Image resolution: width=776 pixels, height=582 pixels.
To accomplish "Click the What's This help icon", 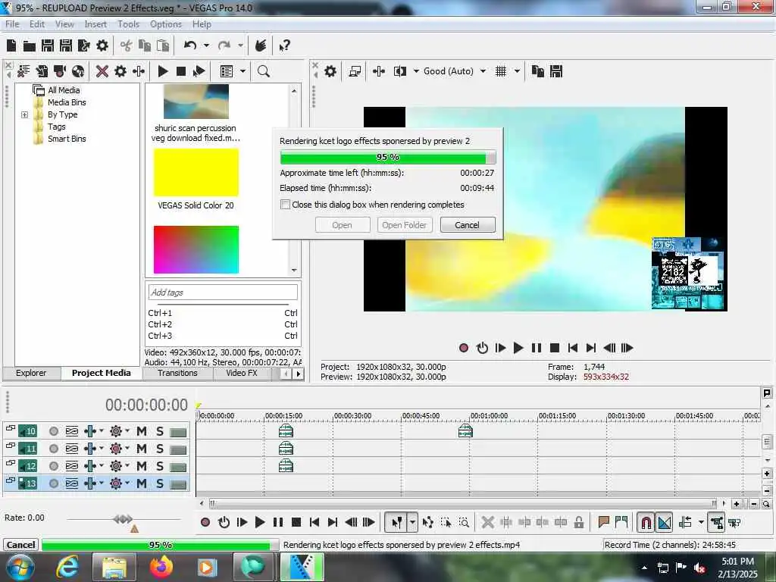I will 285,46.
